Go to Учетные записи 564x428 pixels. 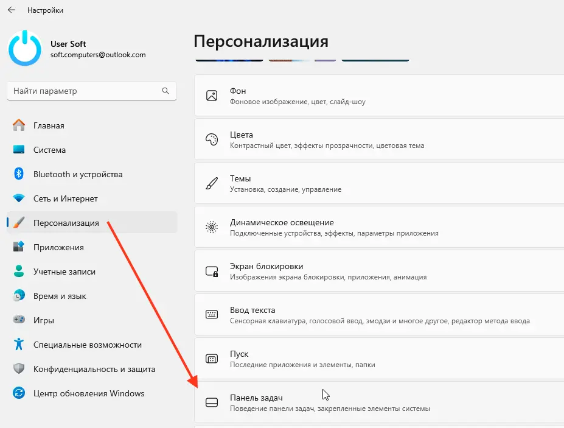click(92, 271)
